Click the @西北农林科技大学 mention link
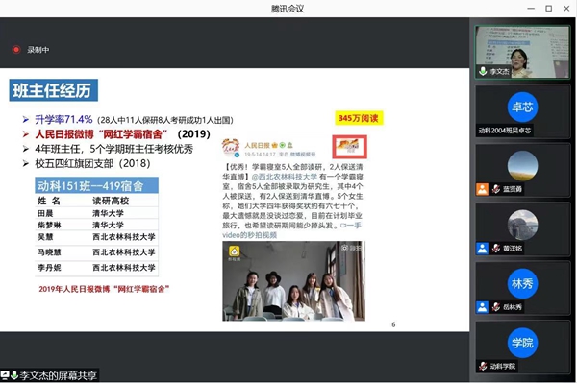Viewport: 577px width, 383px height. click(x=285, y=177)
